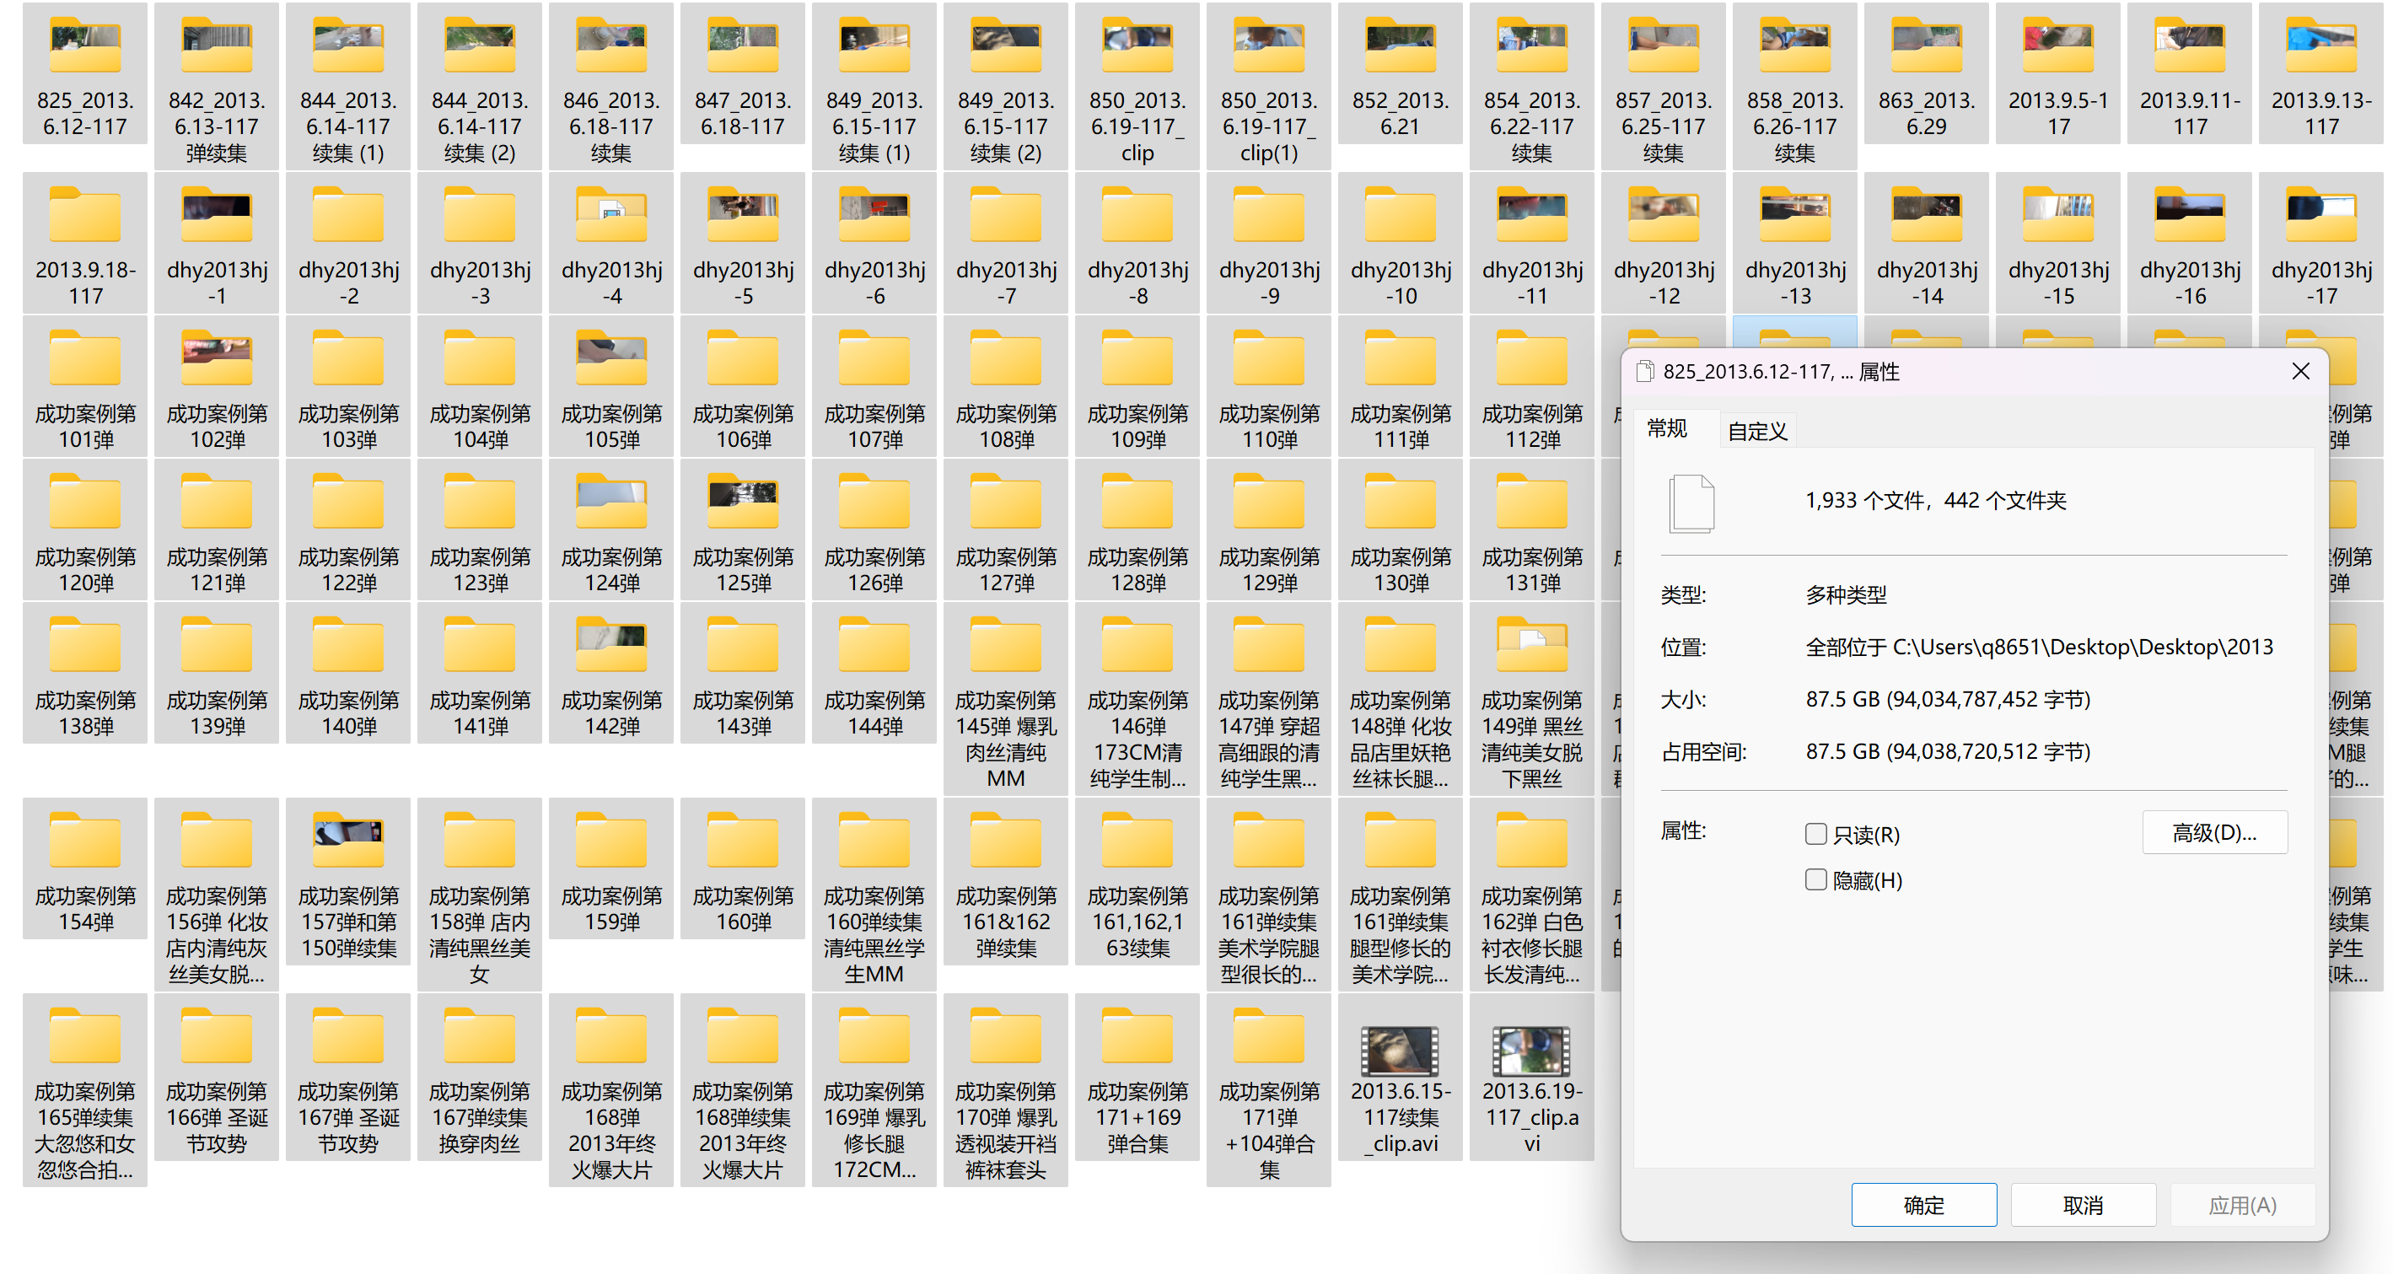2393x1274 pixels.
Task: Open the 常规 tab
Action: click(x=1666, y=428)
